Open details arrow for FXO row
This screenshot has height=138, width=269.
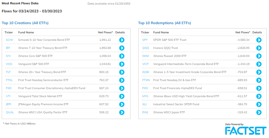[259, 88]
